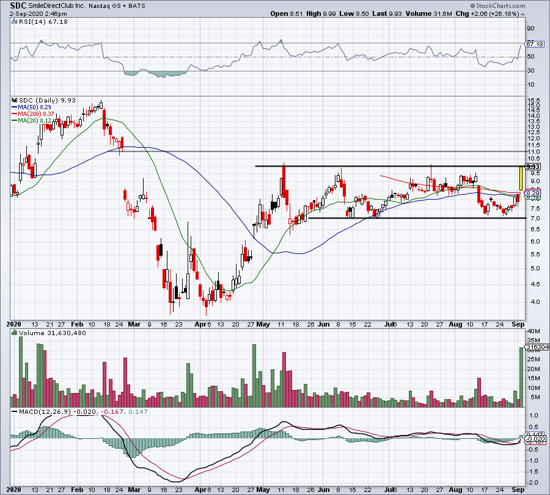Click the SmileDirectClub Inc. company name
The image size is (550, 495).
pyautogui.click(x=56, y=6)
